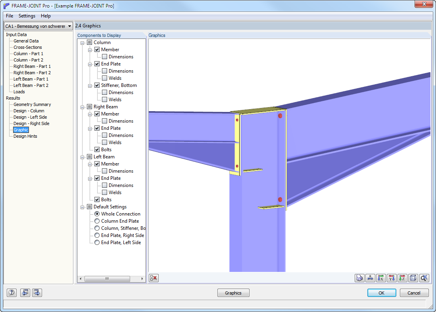Show the view in Y direction
Screen dimensions: 436x312
(392, 278)
